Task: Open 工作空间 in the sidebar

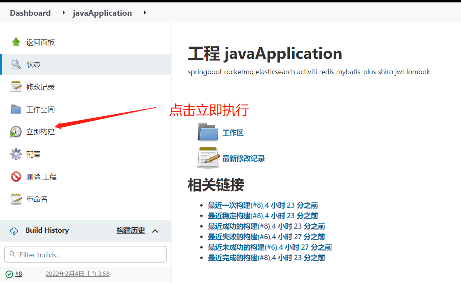Action: click(x=40, y=110)
